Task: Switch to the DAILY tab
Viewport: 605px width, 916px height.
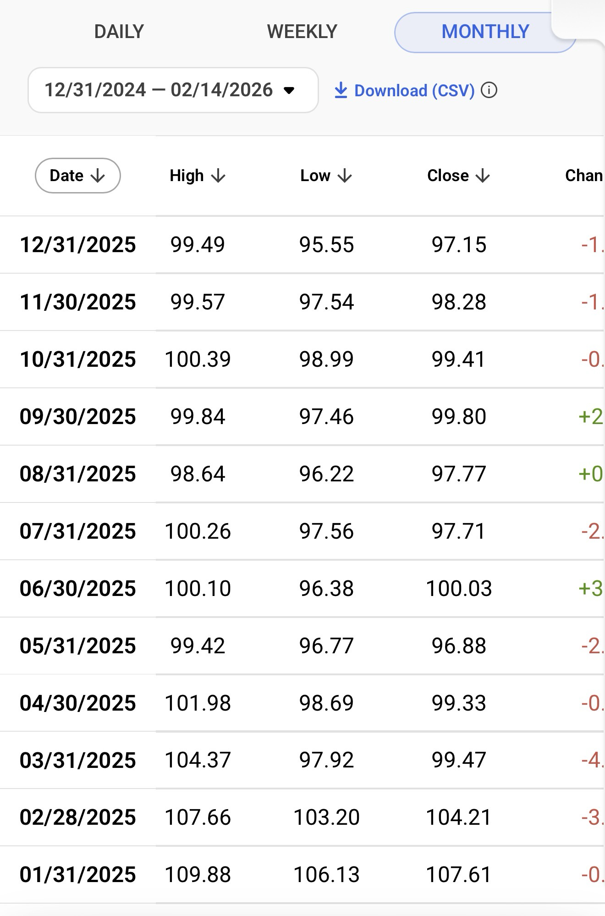Action: [119, 32]
